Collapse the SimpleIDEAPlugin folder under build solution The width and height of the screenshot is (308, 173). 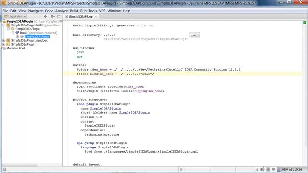pyautogui.click(x=8, y=29)
